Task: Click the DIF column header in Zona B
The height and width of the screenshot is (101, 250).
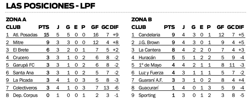Action: point(239,27)
